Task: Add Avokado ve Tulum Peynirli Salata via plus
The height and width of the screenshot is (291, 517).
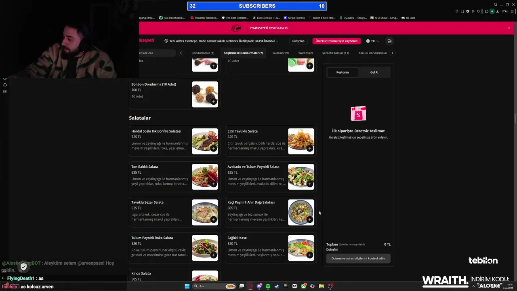Action: [310, 184]
